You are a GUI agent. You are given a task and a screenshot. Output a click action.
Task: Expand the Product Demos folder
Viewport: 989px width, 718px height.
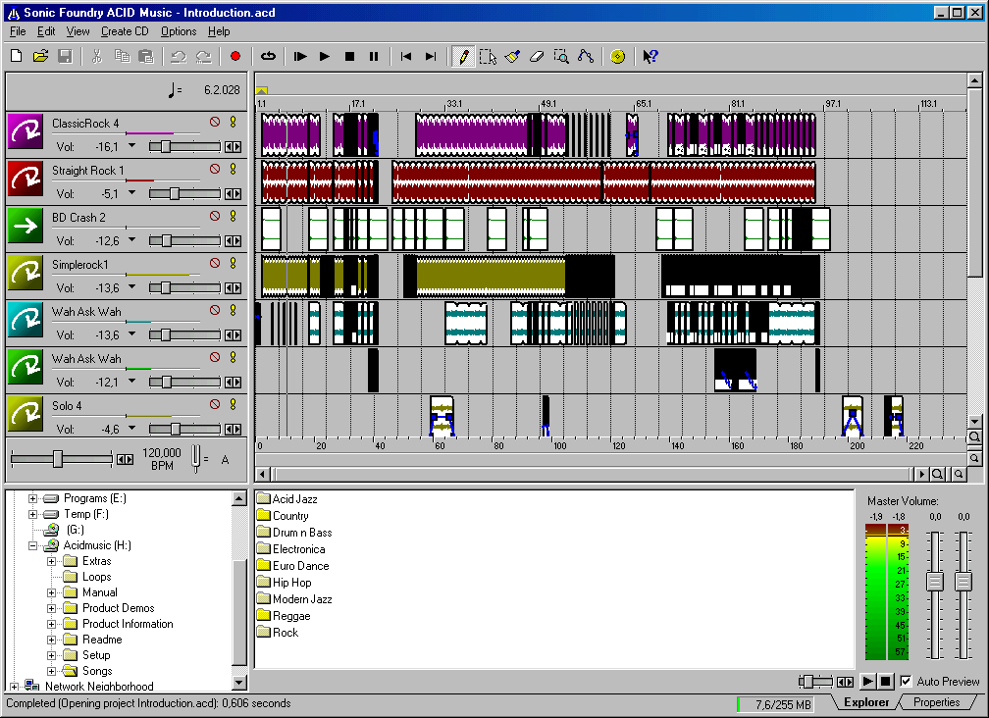coord(52,608)
